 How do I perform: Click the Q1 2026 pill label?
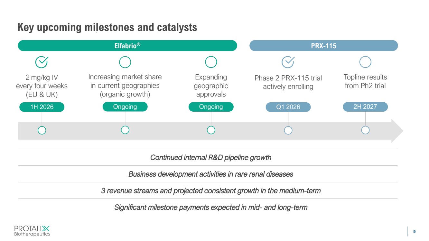tap(288, 107)
